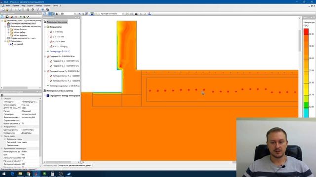Image resolution: width=316 pixels, height=177 pixels.
Task: Toggle the pressed blue field-picture button in results toolbar
Action: [92, 14]
